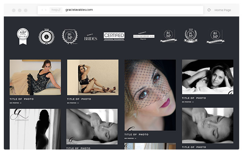Open the black-and-white woman on pillows photo
Viewport: 243px width, 153px height.
208,77
